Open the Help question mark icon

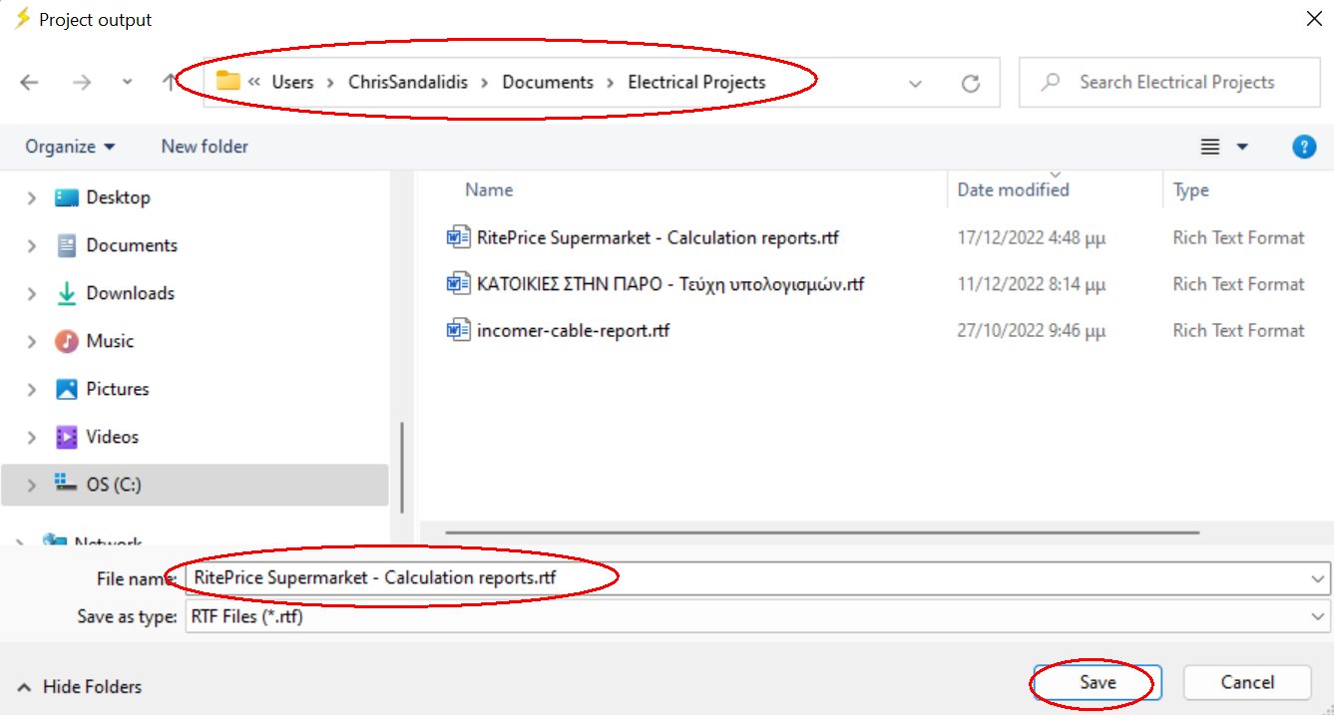point(1303,147)
